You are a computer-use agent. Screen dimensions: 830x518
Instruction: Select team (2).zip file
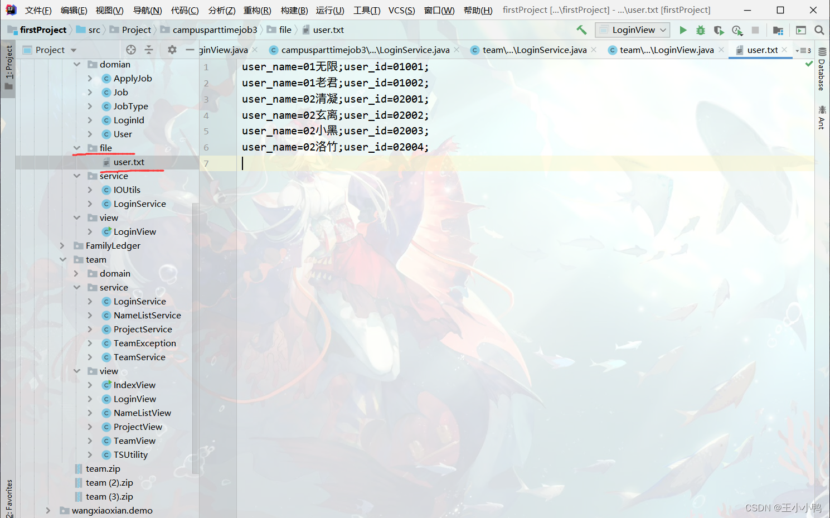click(x=109, y=483)
